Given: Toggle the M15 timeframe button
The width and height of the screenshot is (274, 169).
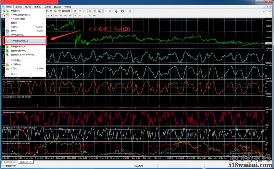Looking at the screenshot, I should tap(66, 15).
